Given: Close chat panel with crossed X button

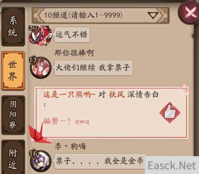Looking at the screenshot, I should tap(189, 13).
